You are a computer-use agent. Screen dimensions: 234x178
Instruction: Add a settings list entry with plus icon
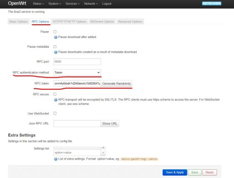pos(103,152)
